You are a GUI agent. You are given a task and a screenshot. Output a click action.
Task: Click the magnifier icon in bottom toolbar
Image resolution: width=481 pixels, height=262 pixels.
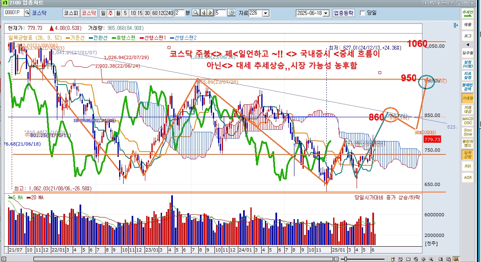tap(431, 259)
